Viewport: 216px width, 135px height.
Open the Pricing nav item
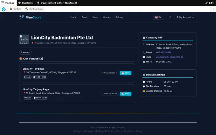pyautogui.click(x=119, y=17)
